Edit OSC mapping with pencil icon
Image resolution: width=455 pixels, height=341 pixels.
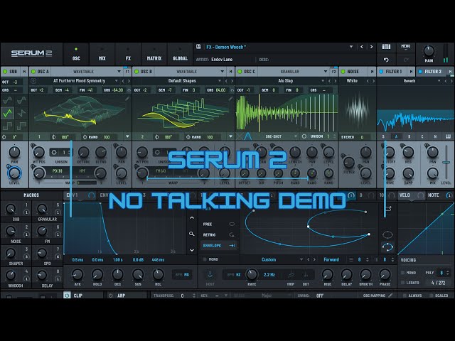point(390,296)
